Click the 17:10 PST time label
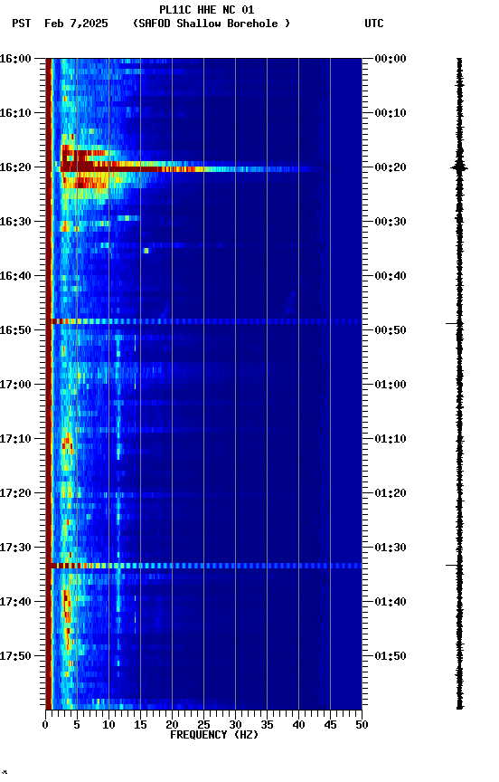Viewport: 499px width, 782px height. [x=15, y=439]
